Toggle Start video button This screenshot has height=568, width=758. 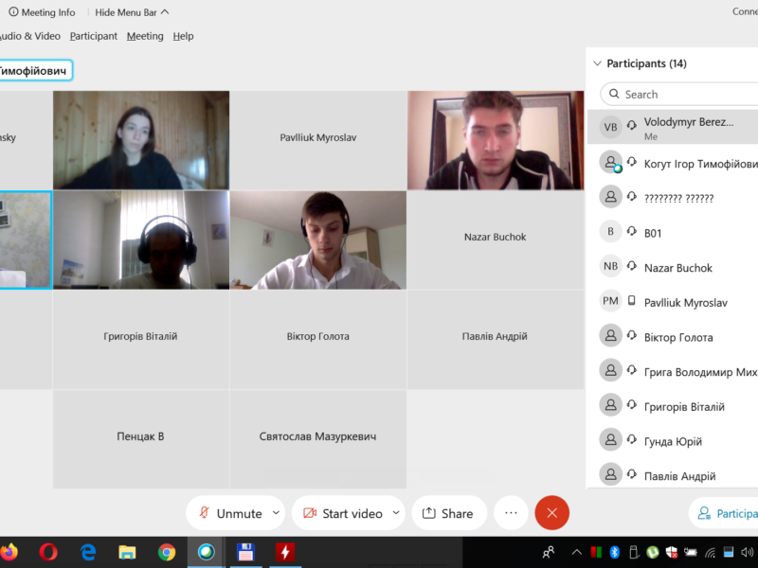coord(341,513)
